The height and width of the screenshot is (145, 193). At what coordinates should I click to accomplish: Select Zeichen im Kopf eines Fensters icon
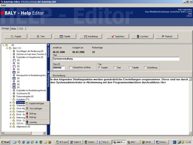(14, 54)
